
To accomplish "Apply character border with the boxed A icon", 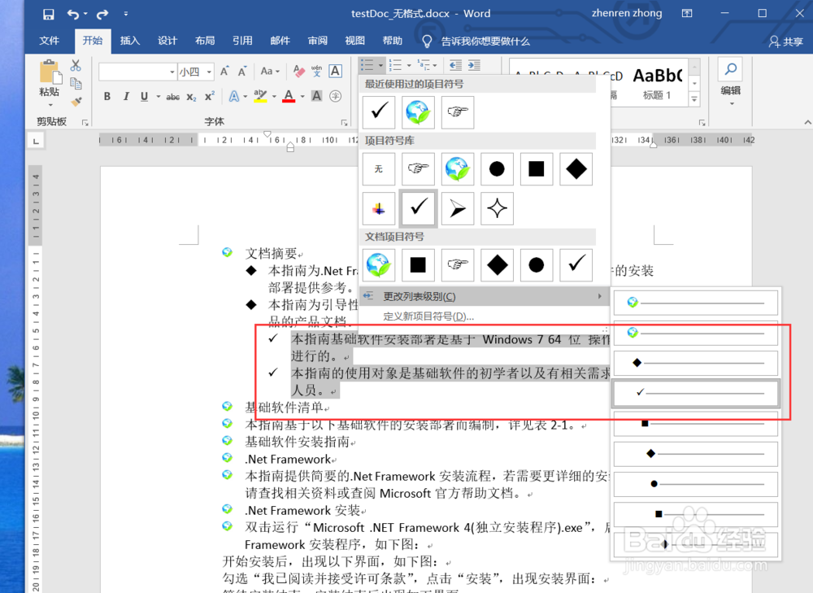I will click(335, 71).
